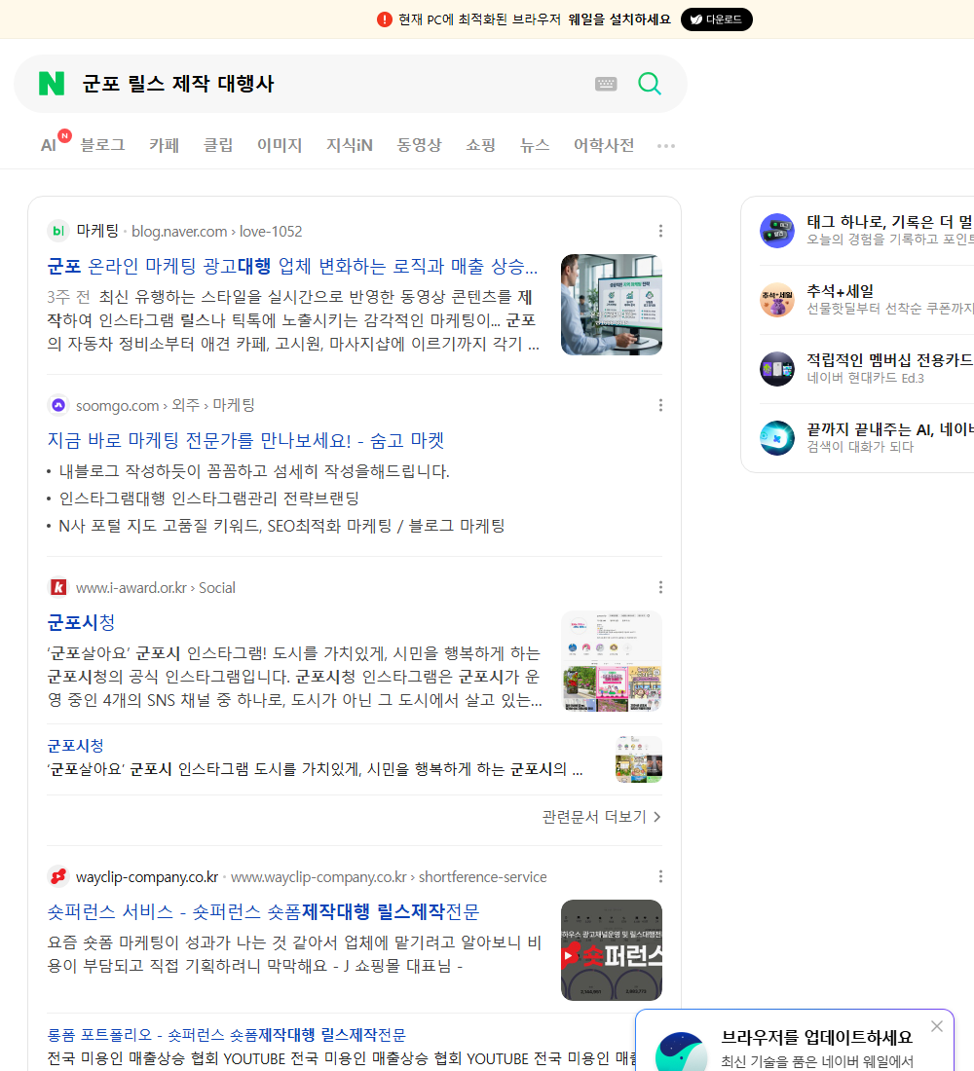Click the 네이버 AI promo round icon
This screenshot has width=974, height=1071.
pyautogui.click(x=777, y=438)
